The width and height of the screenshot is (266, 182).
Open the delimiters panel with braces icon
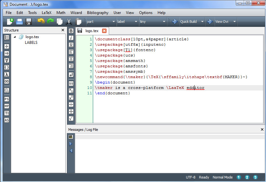7,67
